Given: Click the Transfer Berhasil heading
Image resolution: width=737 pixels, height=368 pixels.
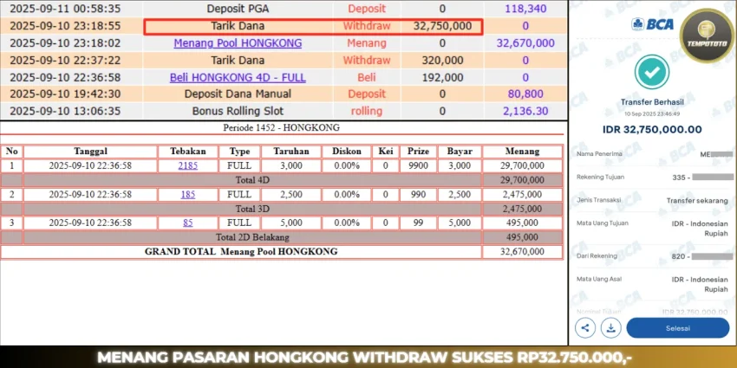Looking at the screenshot, I should coord(652,102).
